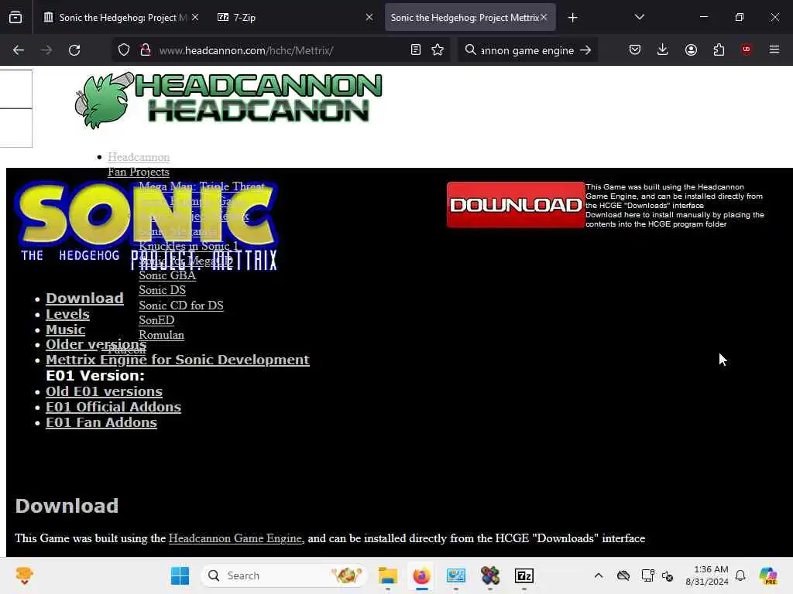Open the tracking protection shield icon

pos(124,50)
